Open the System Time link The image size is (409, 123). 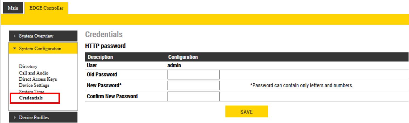[31, 91]
